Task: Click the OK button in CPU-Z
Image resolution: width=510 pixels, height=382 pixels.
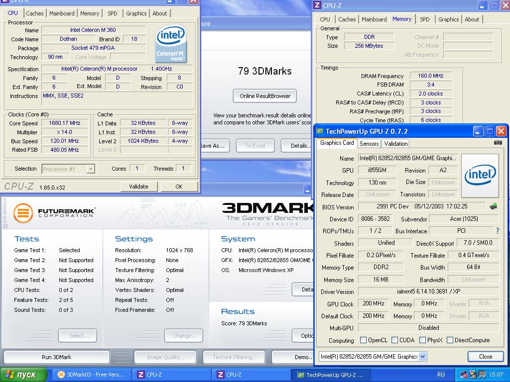Action: pyautogui.click(x=179, y=187)
